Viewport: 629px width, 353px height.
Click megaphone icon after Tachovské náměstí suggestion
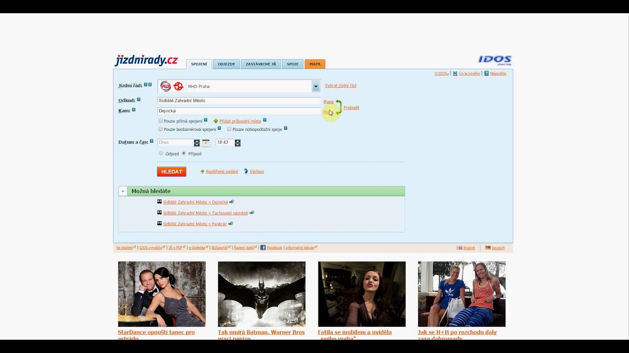click(x=252, y=213)
